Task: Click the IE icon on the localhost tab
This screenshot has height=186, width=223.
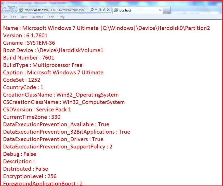Action: click(116, 10)
